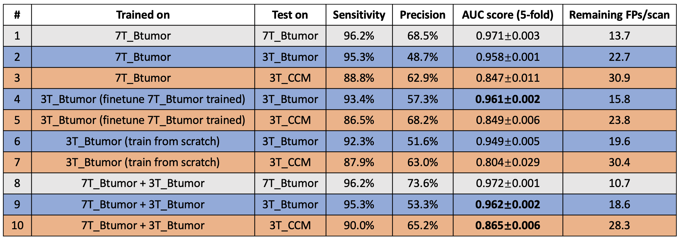Select row 6 '3T_Btumor (train from scratch)' cell

point(143,141)
